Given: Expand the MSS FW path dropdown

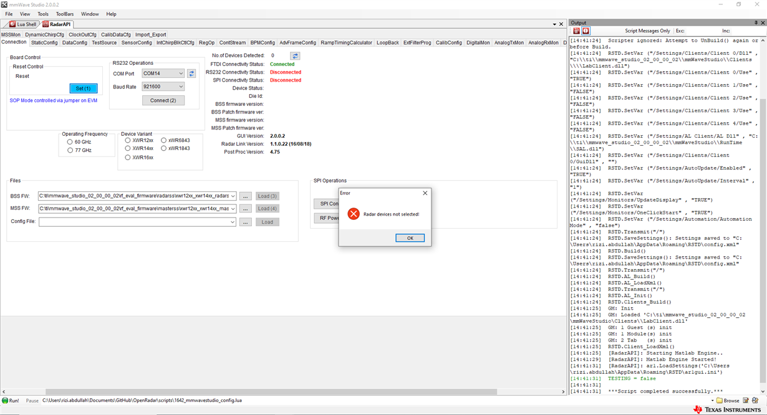Looking at the screenshot, I should click(x=233, y=208).
